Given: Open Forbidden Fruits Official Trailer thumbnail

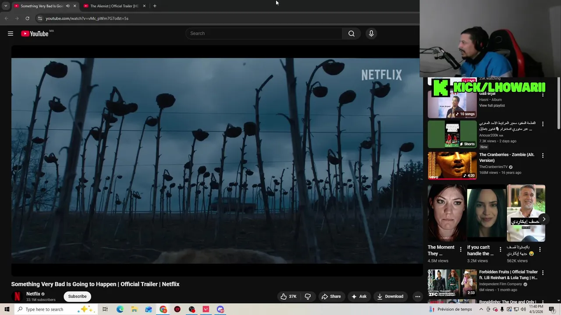Looking at the screenshot, I should pos(452,283).
